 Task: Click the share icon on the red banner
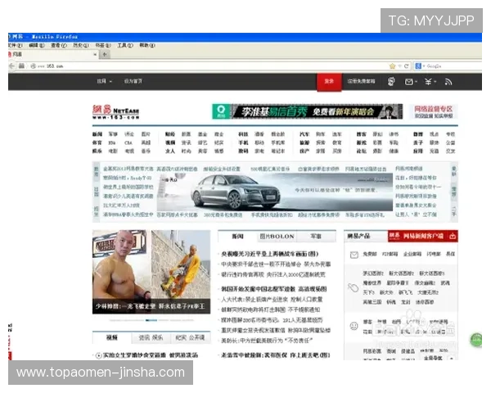[x=453, y=236]
